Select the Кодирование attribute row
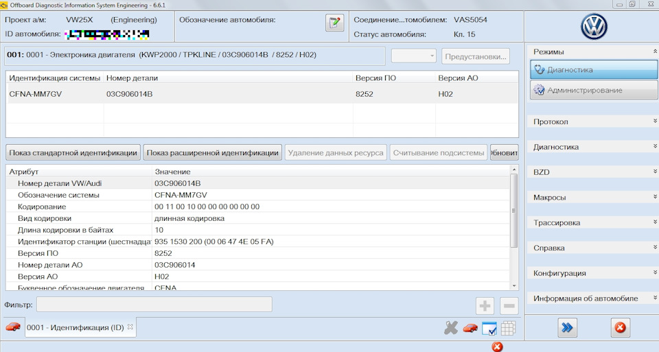 [x=257, y=207]
